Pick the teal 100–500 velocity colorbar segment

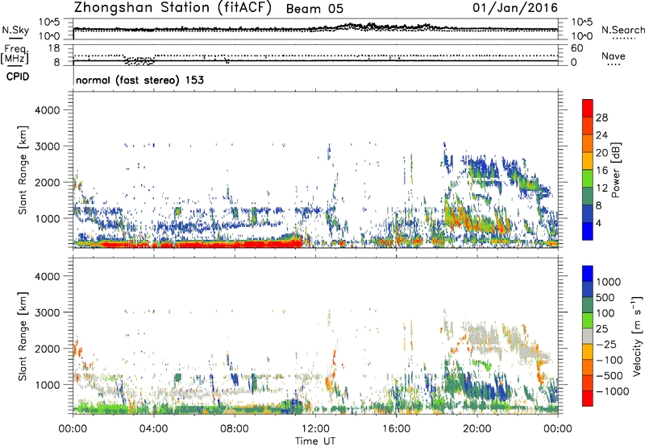click(588, 305)
